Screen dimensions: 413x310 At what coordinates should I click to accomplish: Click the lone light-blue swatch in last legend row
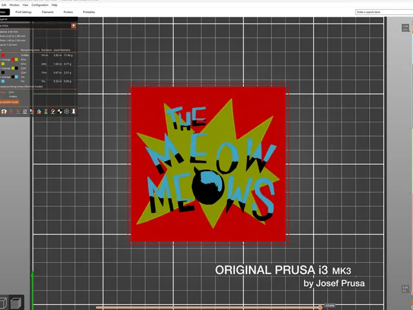(x=3, y=81)
